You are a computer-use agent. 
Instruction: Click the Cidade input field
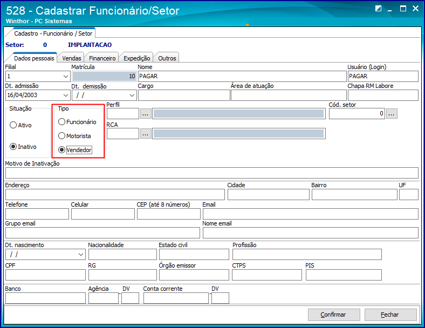[269, 195]
